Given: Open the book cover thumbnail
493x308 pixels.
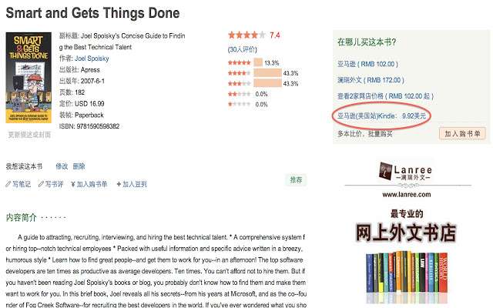Looking at the screenshot, I should [x=29, y=77].
